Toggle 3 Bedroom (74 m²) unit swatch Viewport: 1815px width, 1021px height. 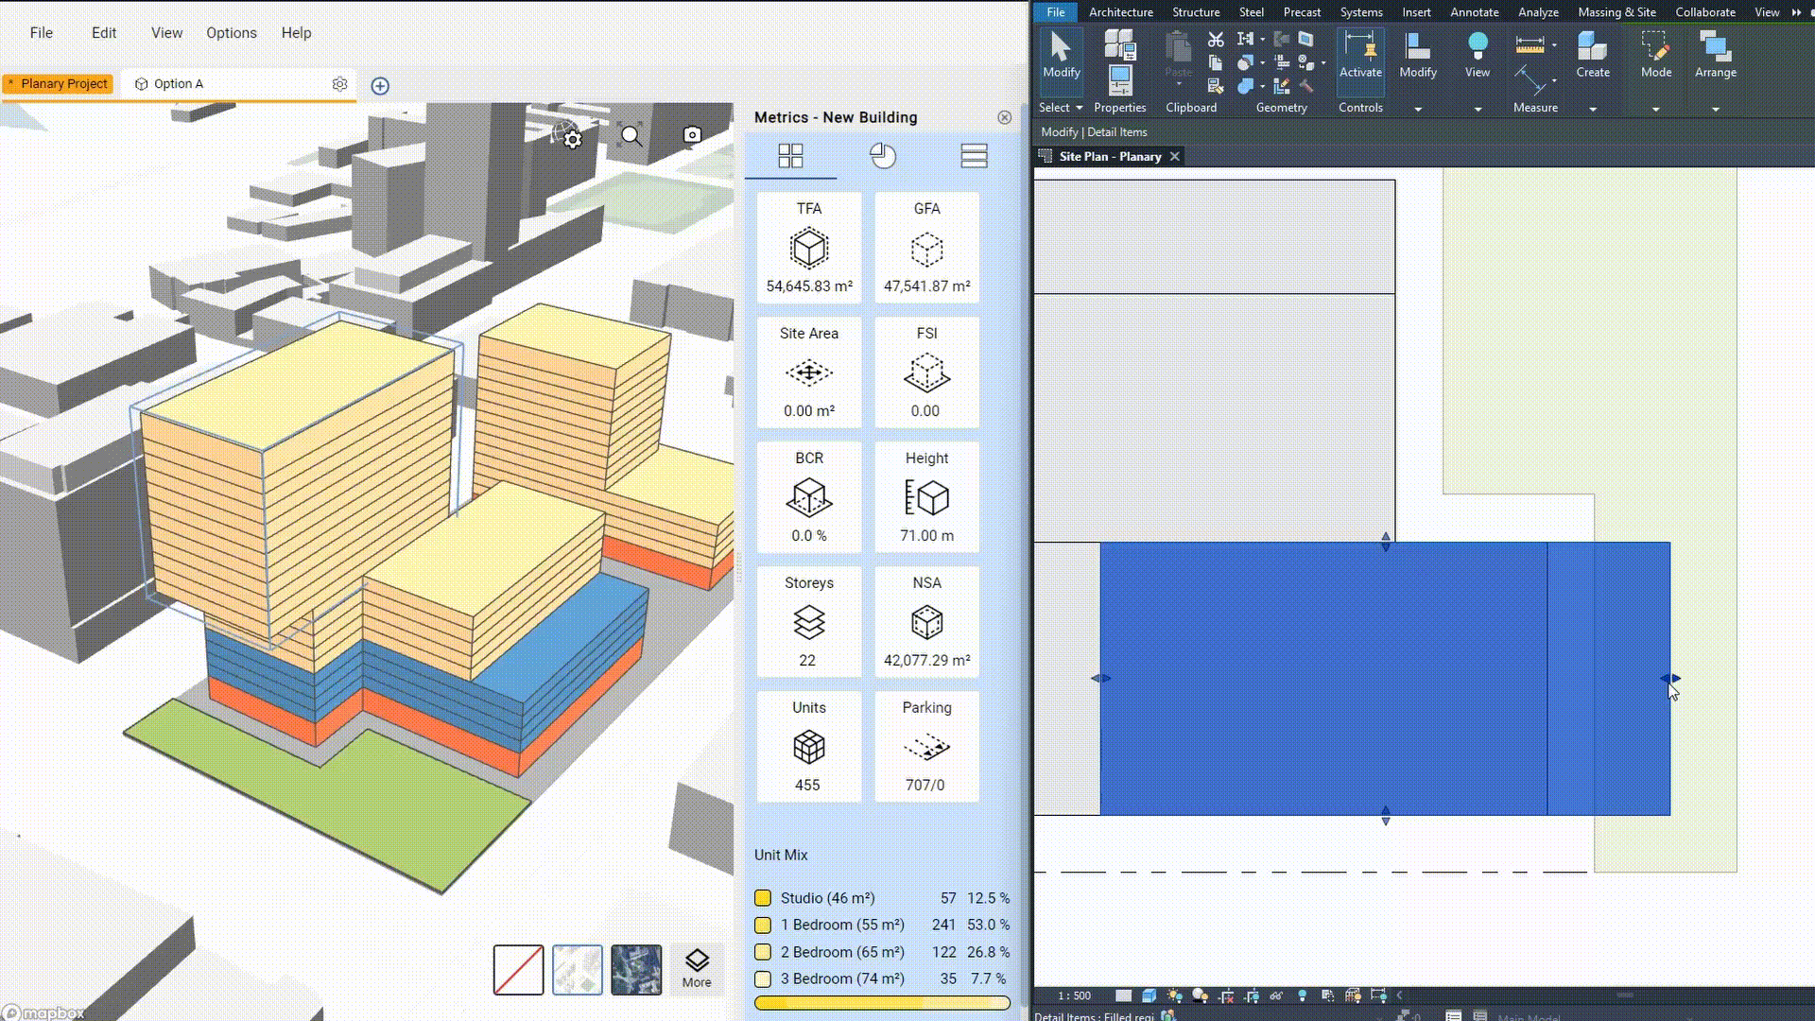(x=763, y=978)
